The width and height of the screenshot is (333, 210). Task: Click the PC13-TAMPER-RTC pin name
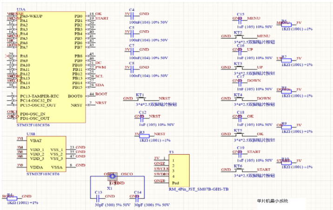coord(40,96)
